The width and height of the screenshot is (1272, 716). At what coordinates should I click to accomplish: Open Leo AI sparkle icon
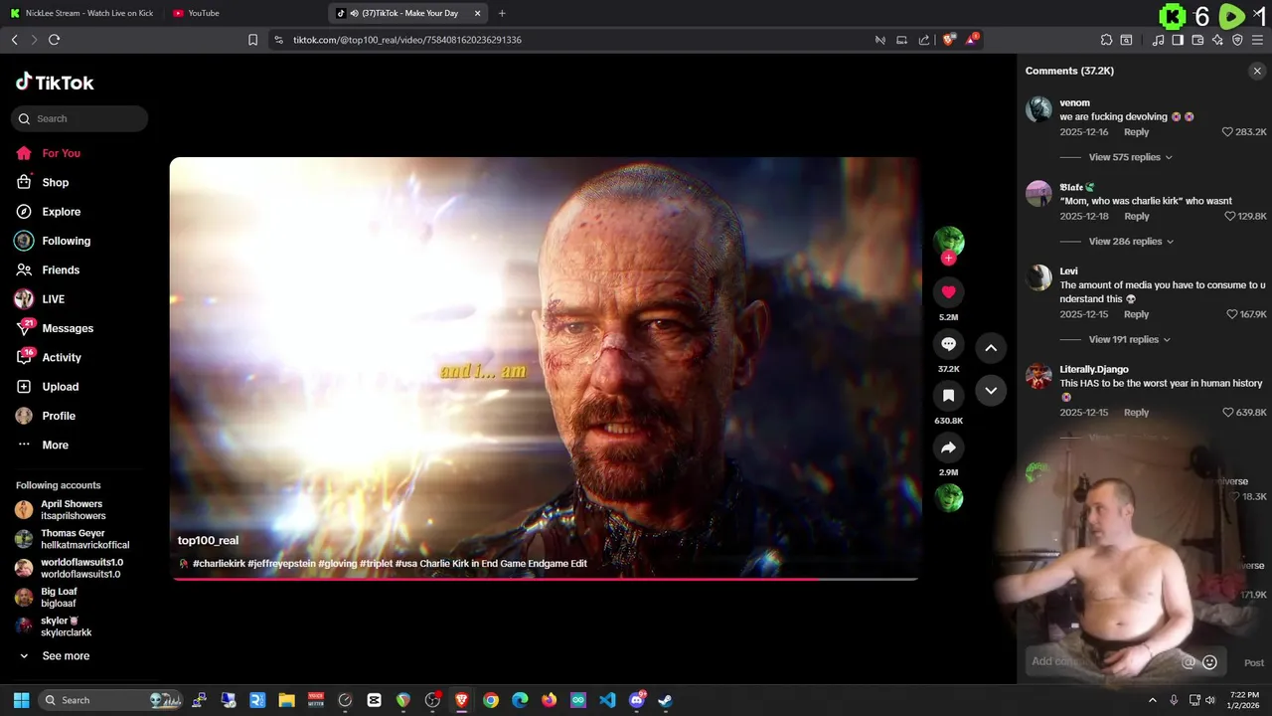[1217, 40]
